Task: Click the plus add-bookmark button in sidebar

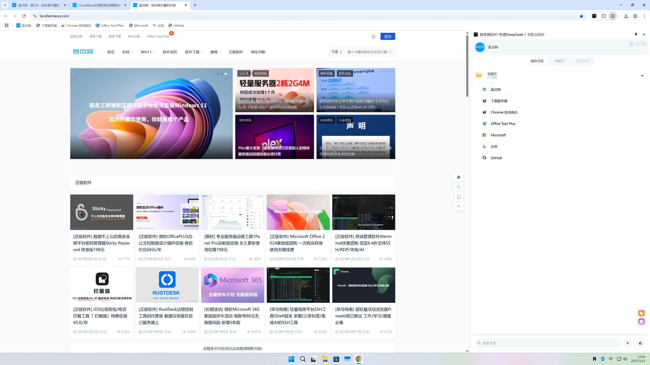Action: point(628,343)
